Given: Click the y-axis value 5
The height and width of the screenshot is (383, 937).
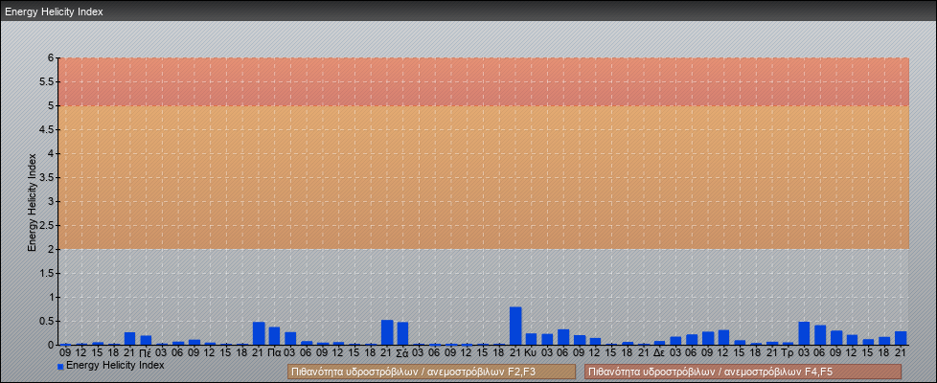Looking at the screenshot, I should coord(51,105).
